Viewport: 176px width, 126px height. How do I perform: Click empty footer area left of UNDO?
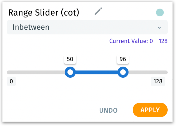[47, 110]
